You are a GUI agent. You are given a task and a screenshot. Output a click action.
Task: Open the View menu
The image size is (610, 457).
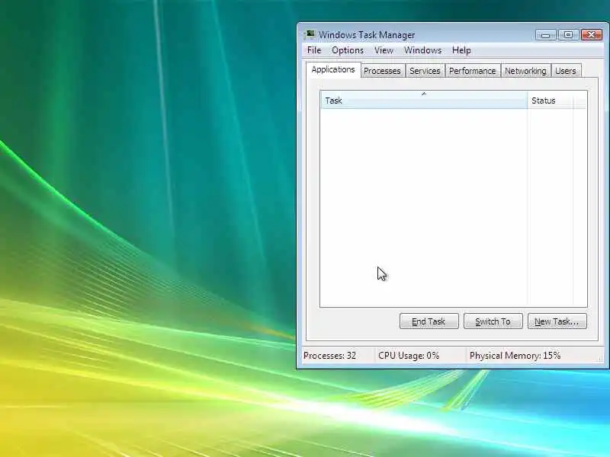click(384, 50)
